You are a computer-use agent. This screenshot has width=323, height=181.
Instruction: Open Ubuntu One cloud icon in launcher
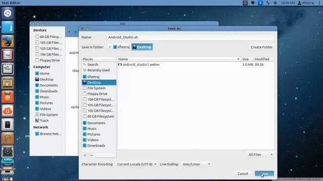tap(8, 111)
